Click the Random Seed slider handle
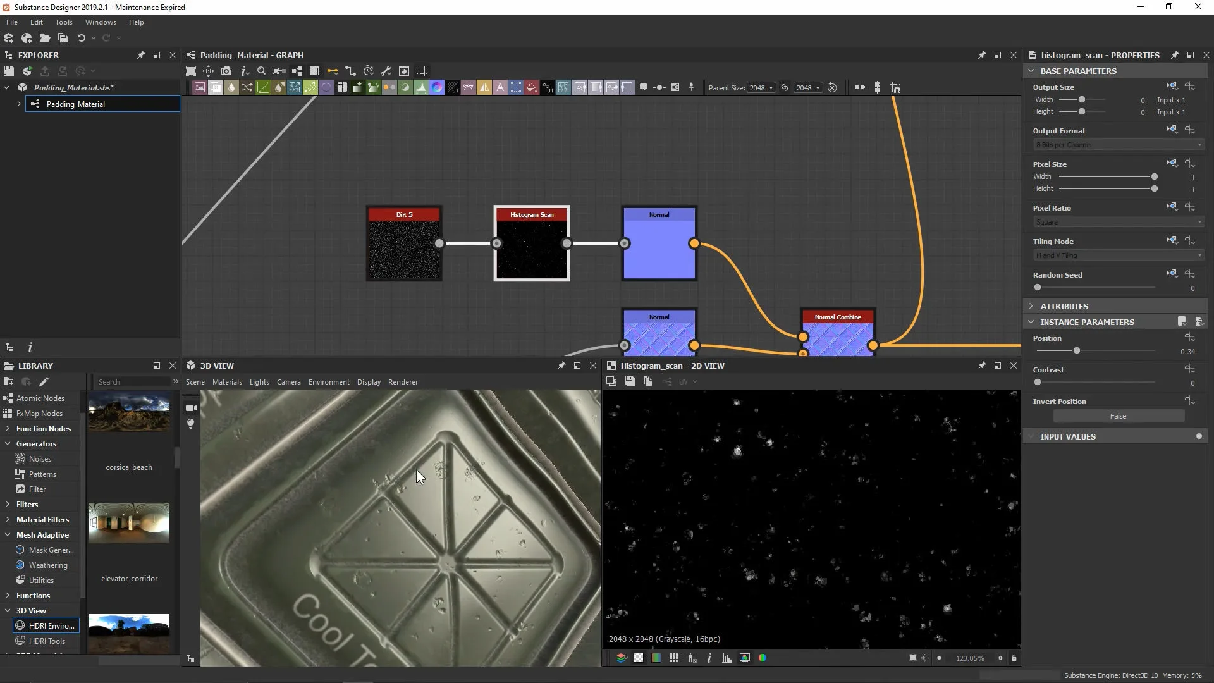Screen dimensions: 1214x683 coord(1038,287)
